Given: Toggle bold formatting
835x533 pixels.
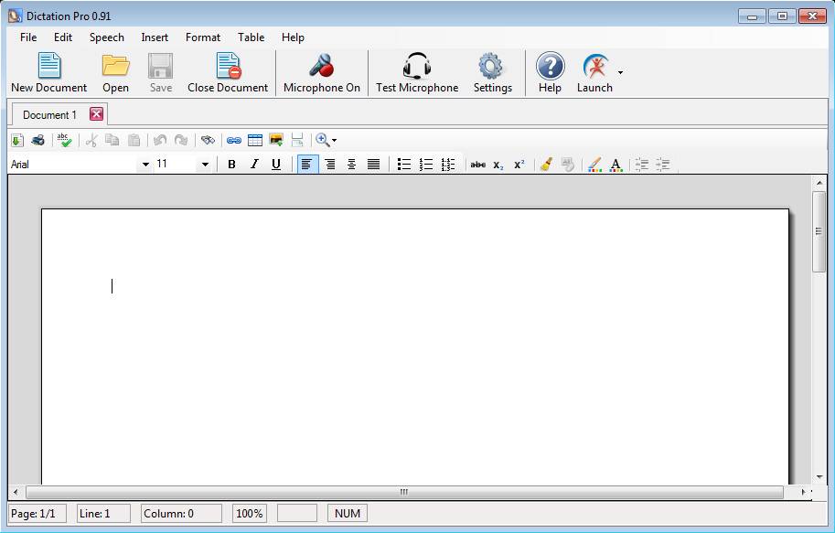Looking at the screenshot, I should point(231,165).
